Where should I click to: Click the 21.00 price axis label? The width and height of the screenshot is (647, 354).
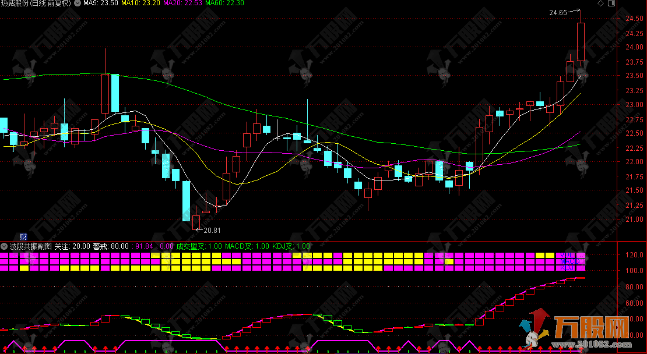tap(635, 220)
